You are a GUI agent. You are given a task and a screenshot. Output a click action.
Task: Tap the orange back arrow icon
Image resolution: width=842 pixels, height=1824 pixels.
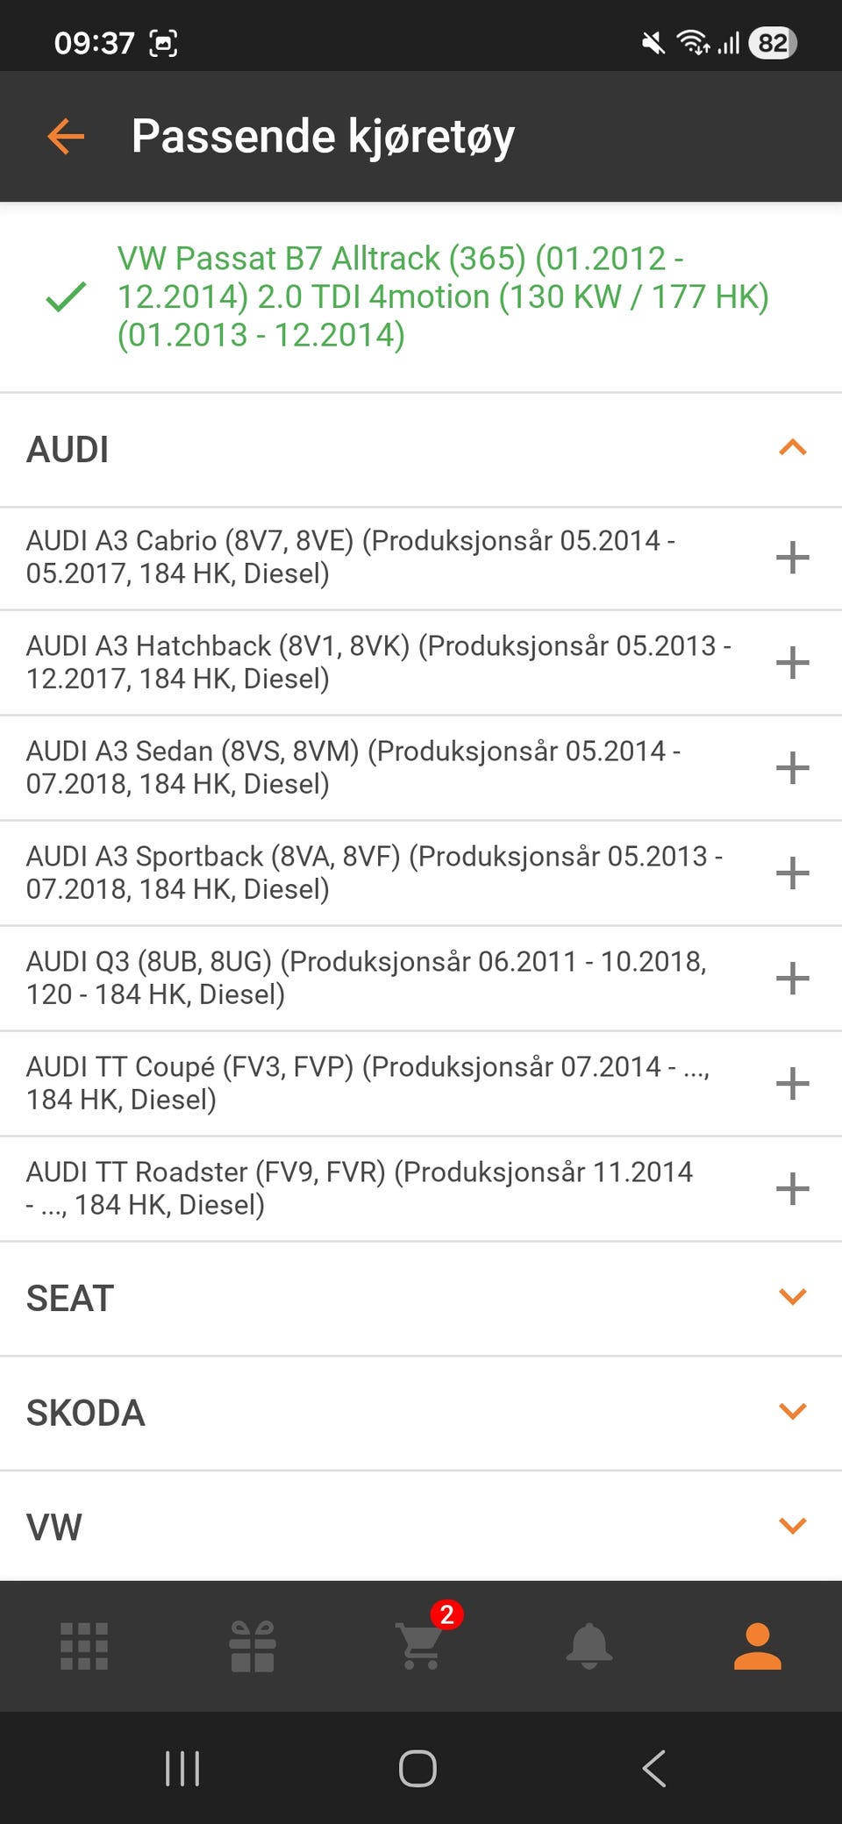(x=66, y=137)
